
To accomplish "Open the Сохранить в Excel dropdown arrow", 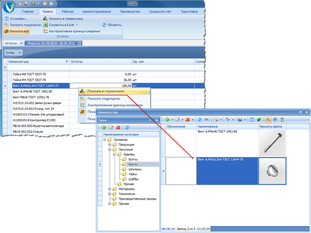I will [x=77, y=25].
